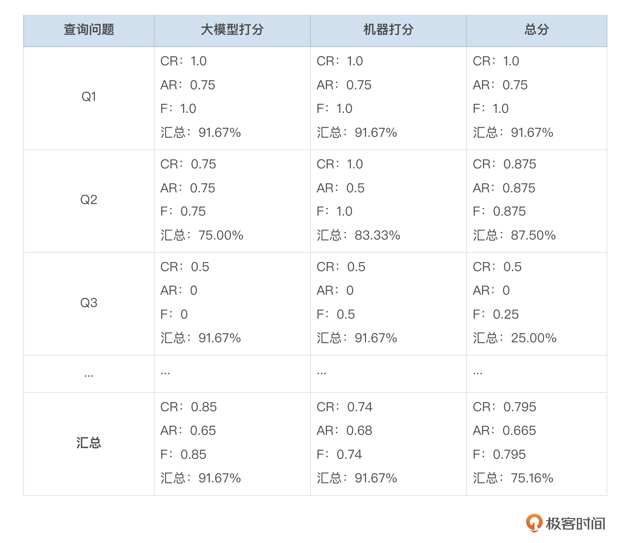
Task: Click the Q3 row label
Action: tap(89, 303)
